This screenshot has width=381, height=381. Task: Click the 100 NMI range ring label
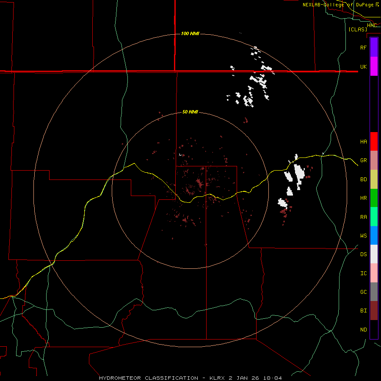coord(190,33)
